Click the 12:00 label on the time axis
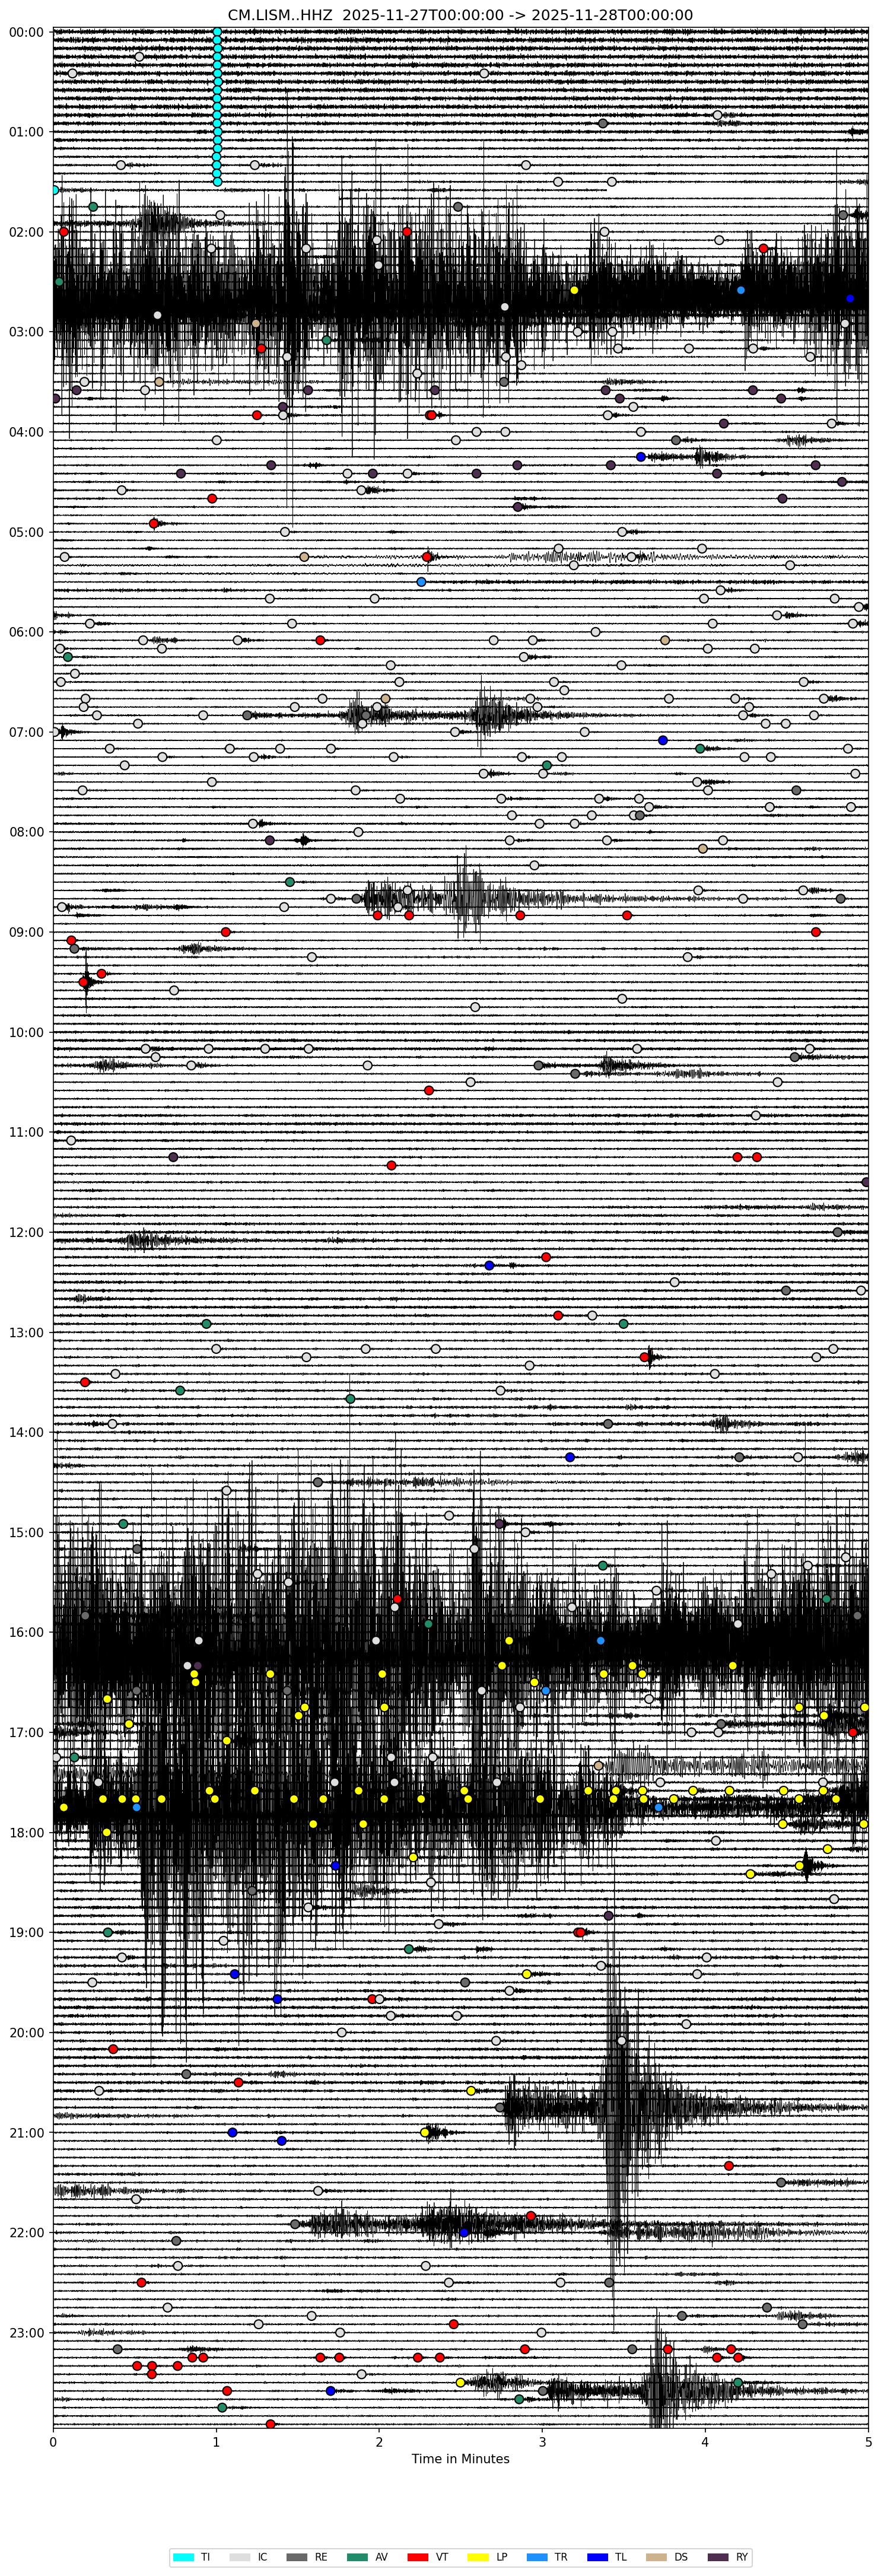 coord(27,1232)
